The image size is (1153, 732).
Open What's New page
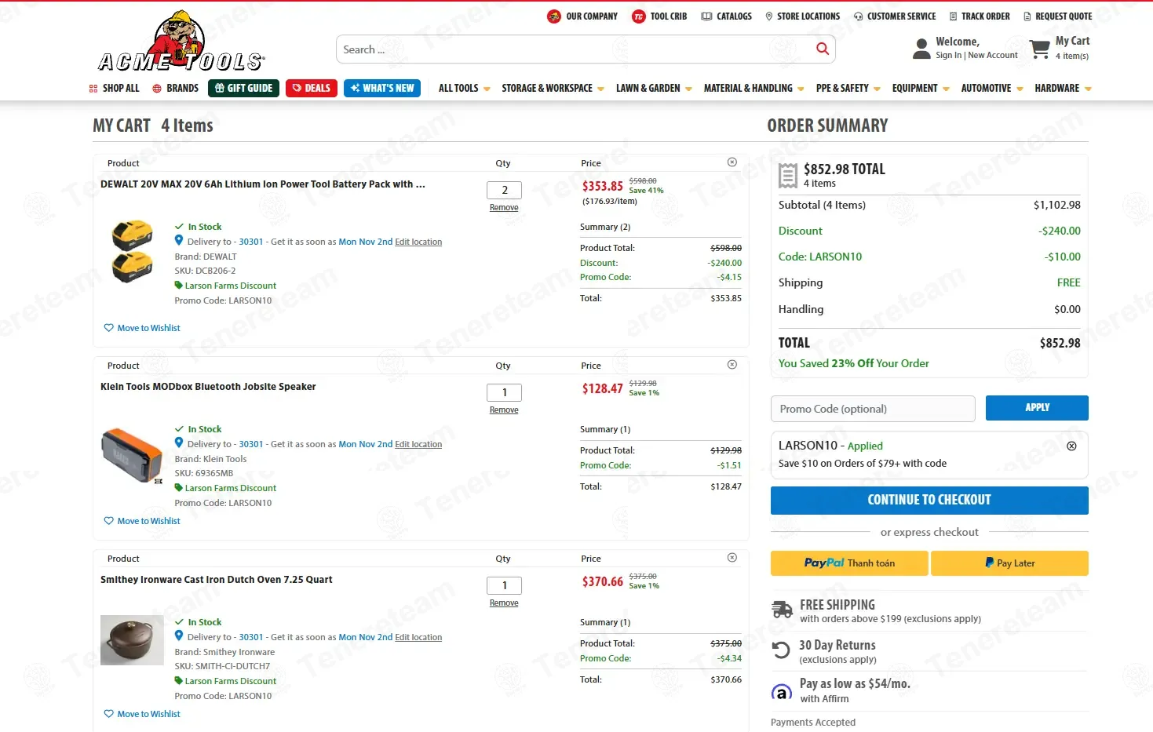[x=382, y=88]
